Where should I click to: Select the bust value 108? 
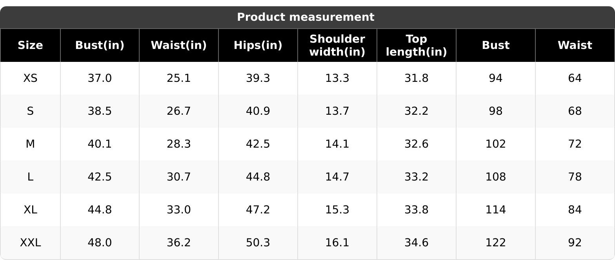496,177
